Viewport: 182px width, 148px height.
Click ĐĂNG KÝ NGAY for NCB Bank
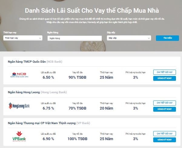point(164,78)
